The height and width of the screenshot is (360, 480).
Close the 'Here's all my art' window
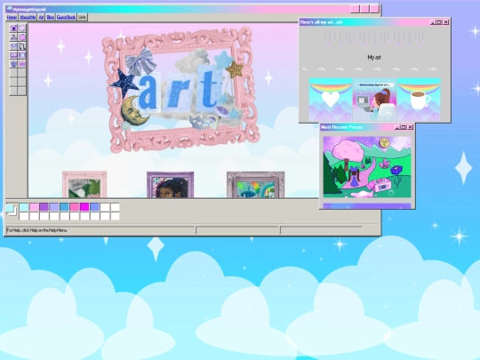click(446, 22)
